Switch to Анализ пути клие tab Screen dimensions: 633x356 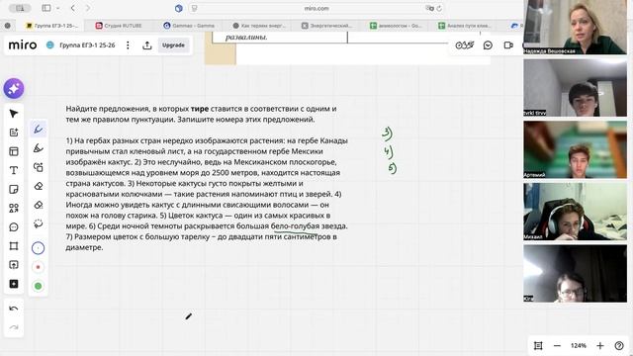464,26
